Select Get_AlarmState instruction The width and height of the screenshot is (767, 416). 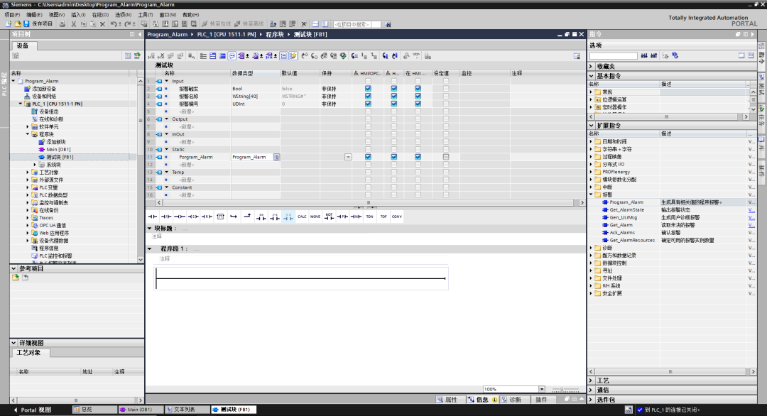[x=626, y=210]
